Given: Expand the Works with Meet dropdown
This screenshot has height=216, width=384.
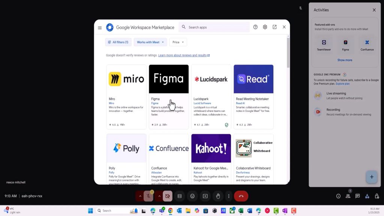Looking at the screenshot, I should (150, 42).
